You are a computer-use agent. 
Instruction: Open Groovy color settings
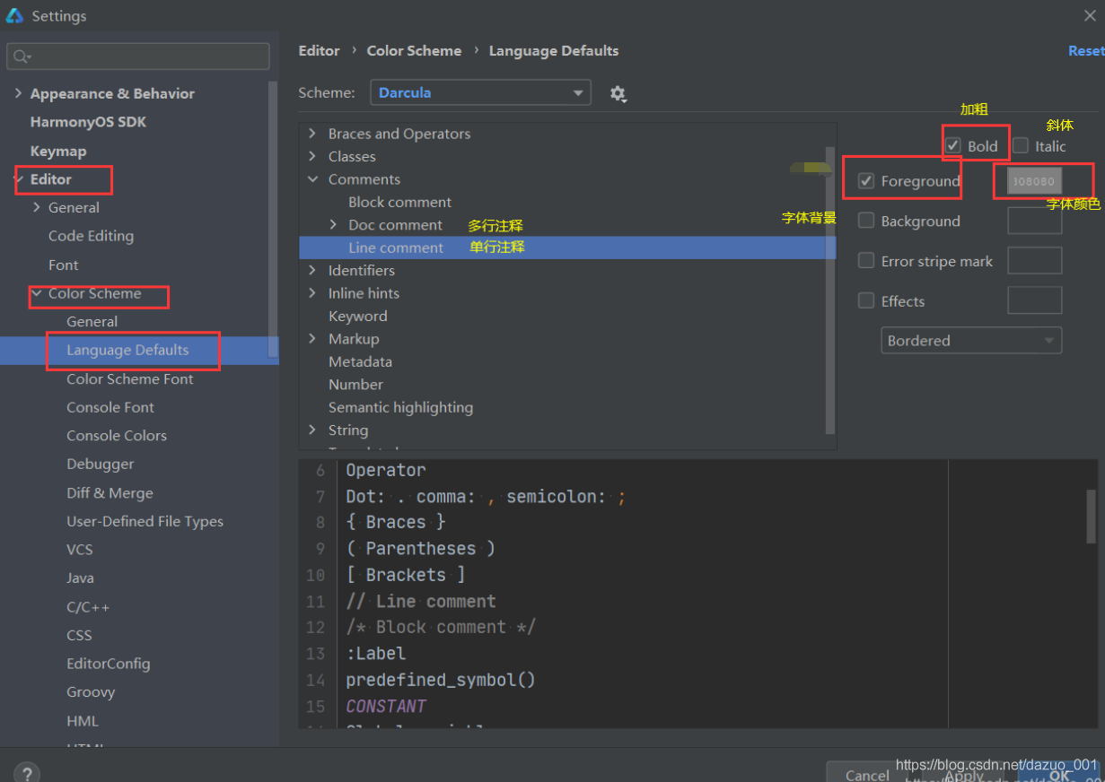click(x=90, y=691)
